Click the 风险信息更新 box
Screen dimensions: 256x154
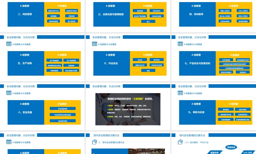coord(54,21)
